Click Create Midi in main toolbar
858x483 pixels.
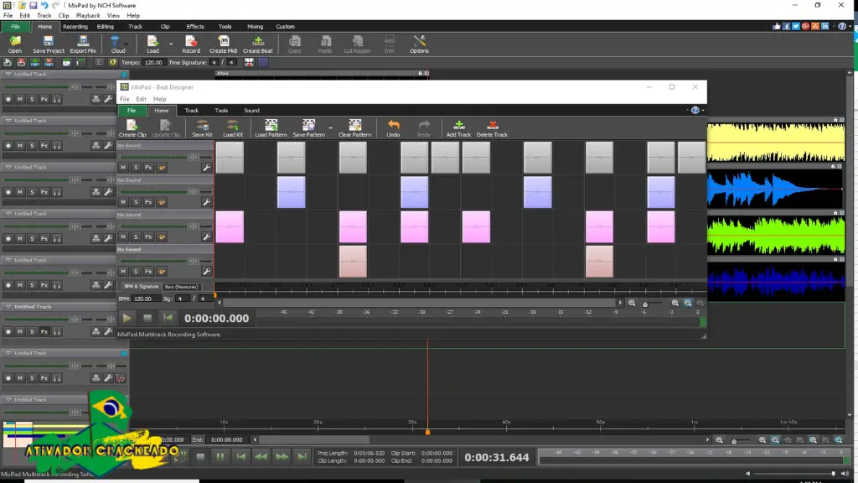(x=223, y=44)
